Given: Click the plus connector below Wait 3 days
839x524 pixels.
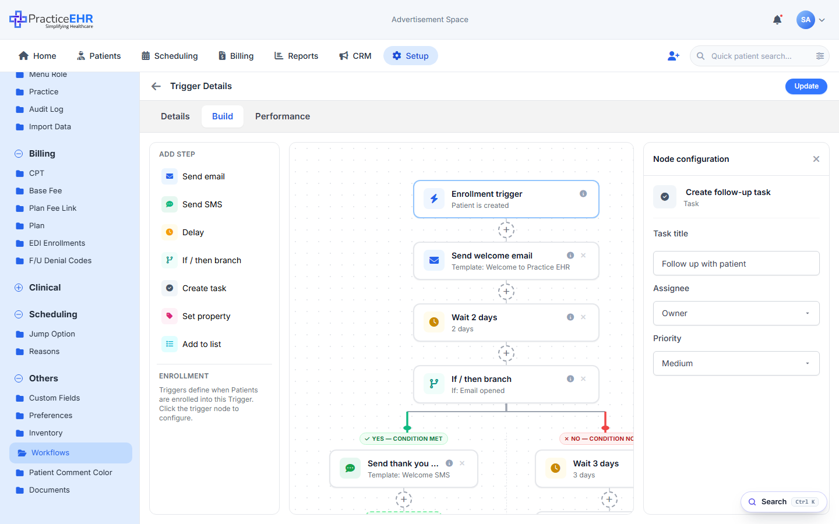Looking at the screenshot, I should click(609, 500).
